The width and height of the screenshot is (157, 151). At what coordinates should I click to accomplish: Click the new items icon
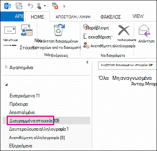point(27,30)
